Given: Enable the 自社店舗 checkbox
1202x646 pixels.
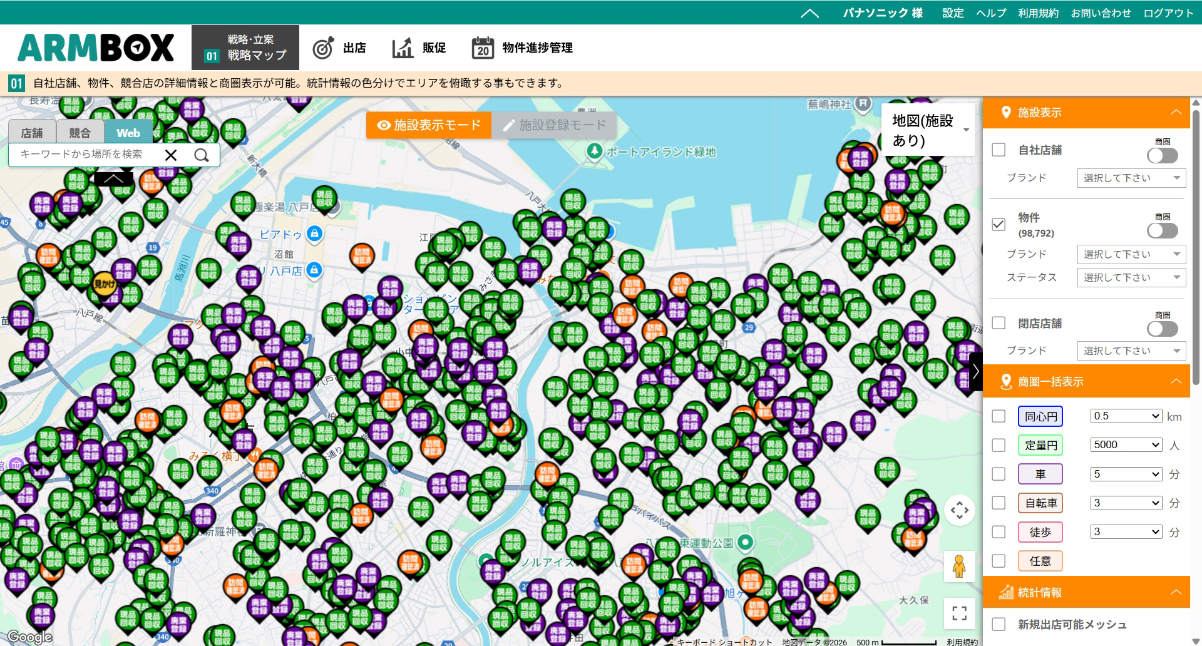Looking at the screenshot, I should (1000, 150).
